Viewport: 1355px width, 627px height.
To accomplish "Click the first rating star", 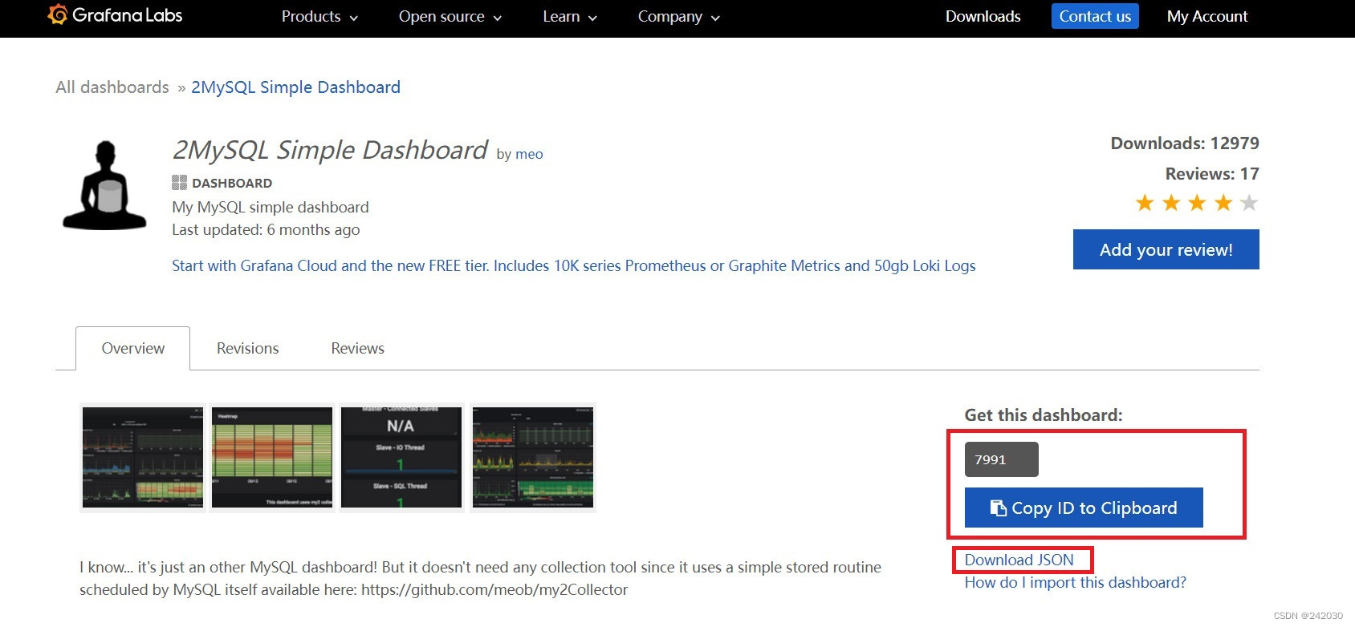I will coord(1145,203).
